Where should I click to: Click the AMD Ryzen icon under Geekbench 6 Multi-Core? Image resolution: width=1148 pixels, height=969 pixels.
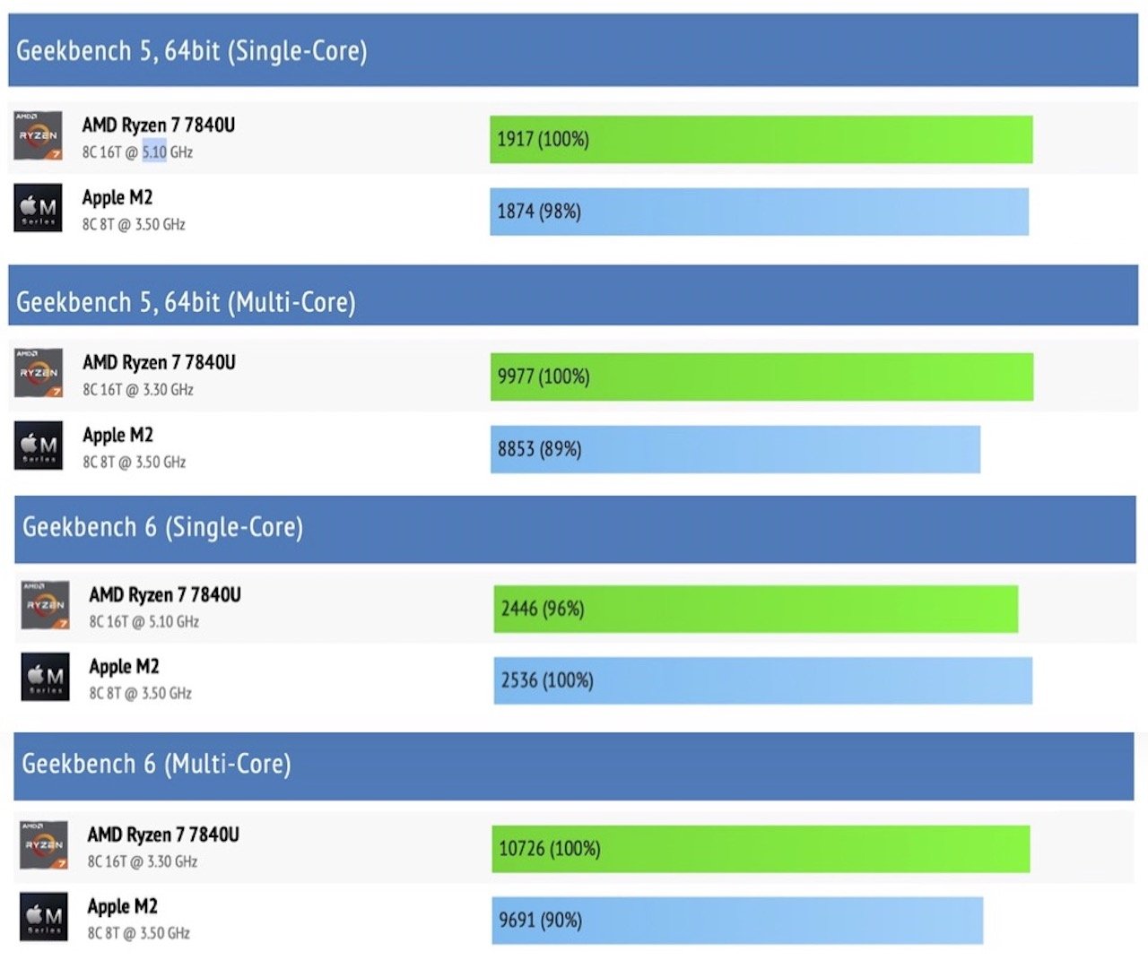tap(44, 845)
